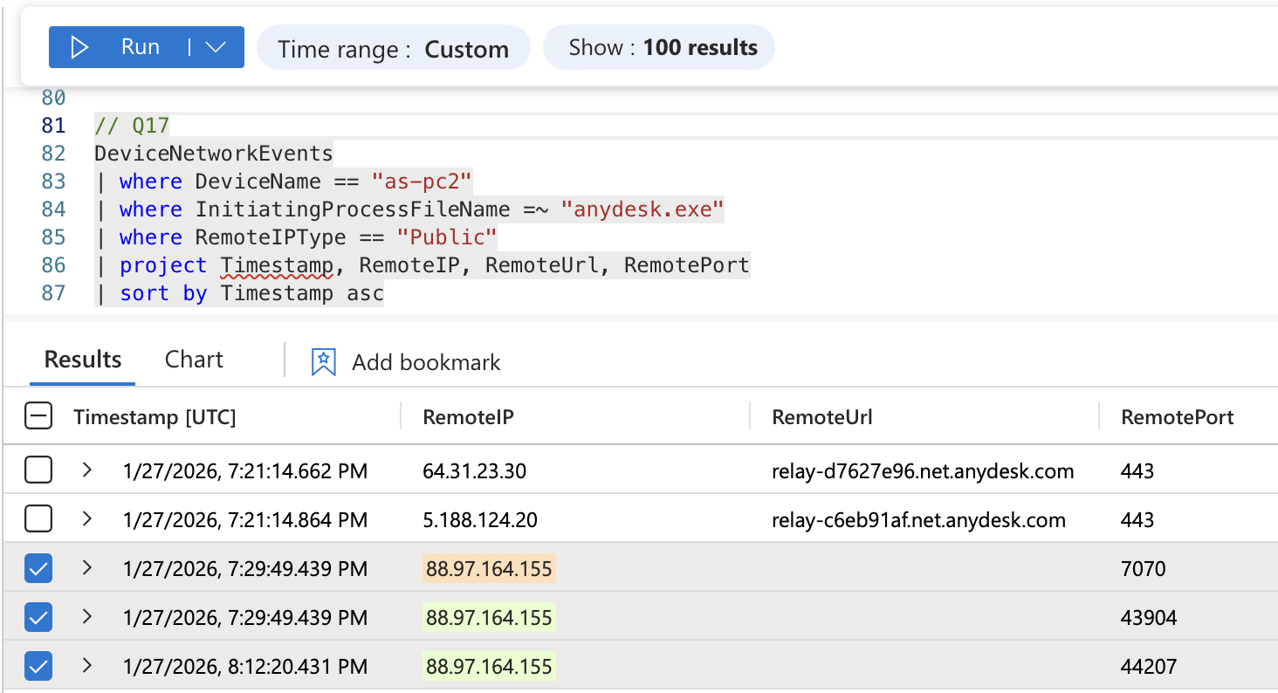The image size is (1278, 693).
Task: Expand the port 43904 row details
Action: pyautogui.click(x=86, y=618)
